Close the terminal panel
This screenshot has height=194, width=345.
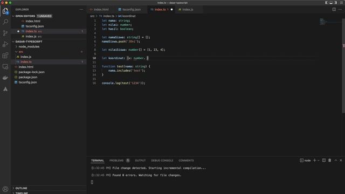pyautogui.click(x=341, y=161)
